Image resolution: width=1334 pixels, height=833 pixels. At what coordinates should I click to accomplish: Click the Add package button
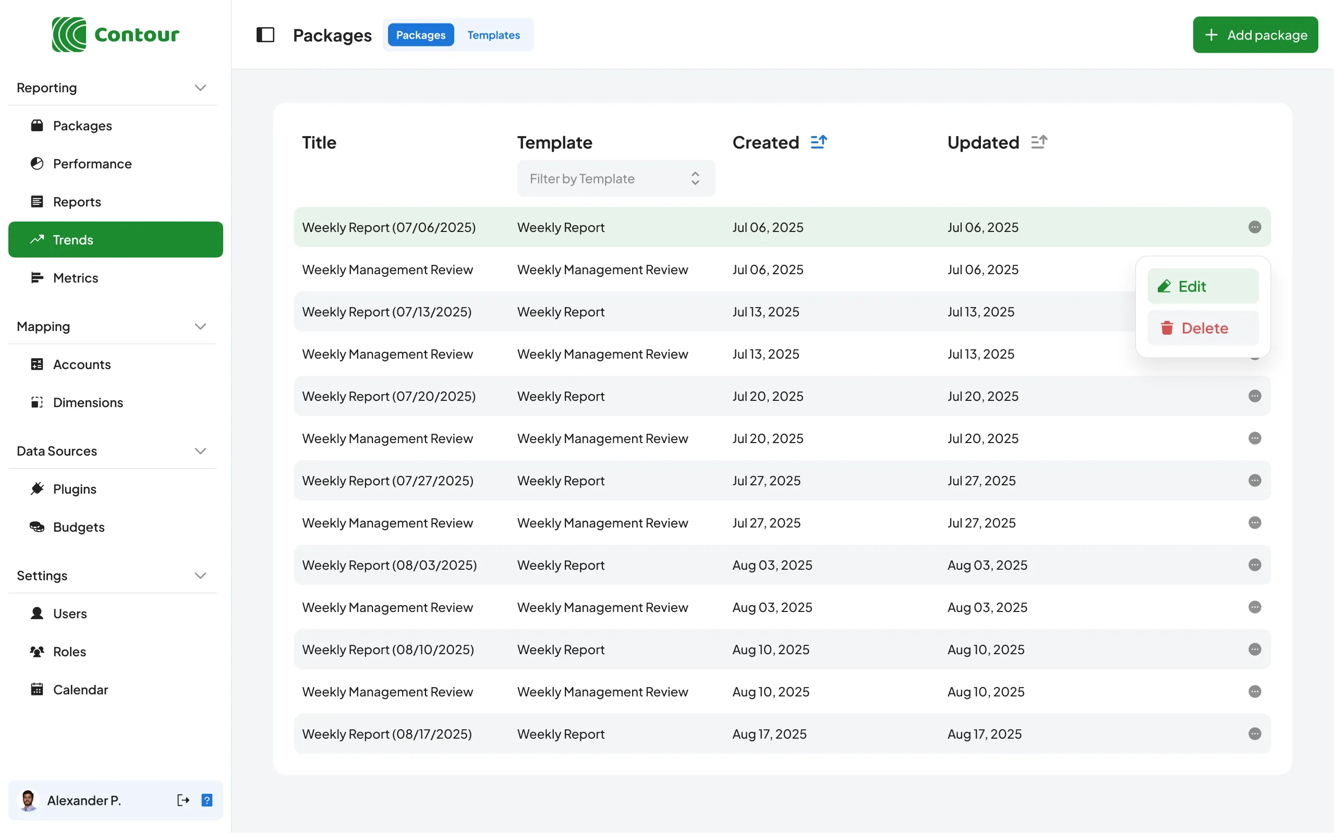pos(1255,35)
